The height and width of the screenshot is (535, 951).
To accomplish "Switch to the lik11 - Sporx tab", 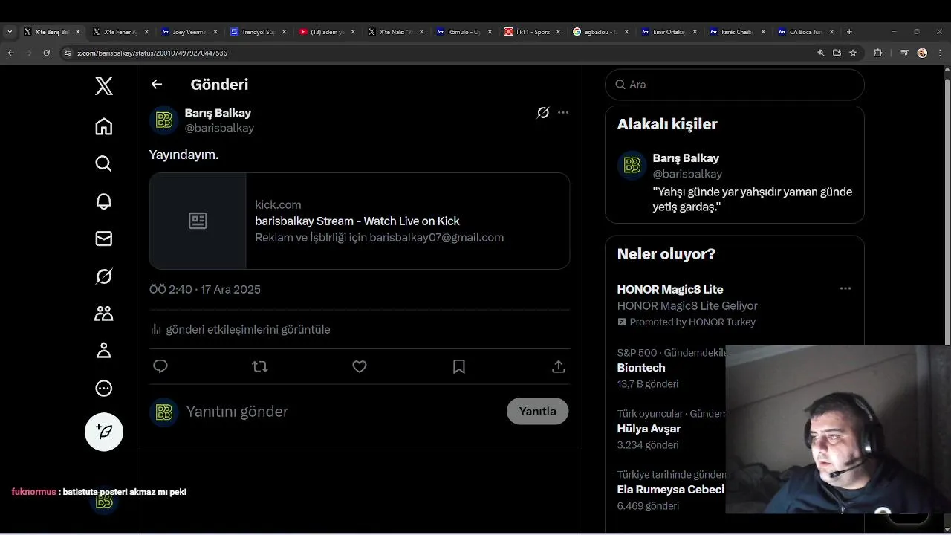I will click(530, 32).
